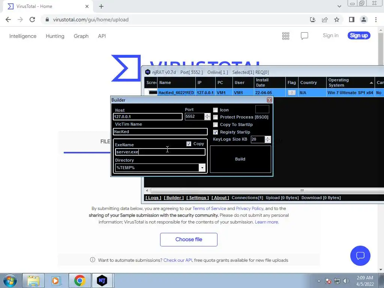Toggle the Icon checkbox
Image resolution: width=384 pixels, height=288 pixels.
click(x=215, y=110)
